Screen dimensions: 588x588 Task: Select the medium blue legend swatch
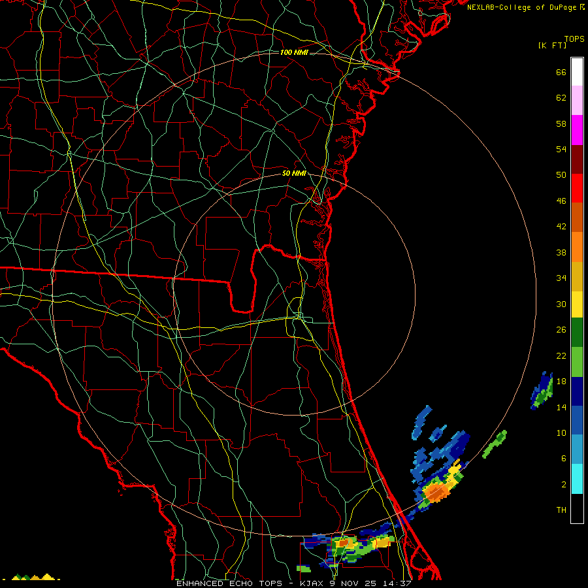(577, 420)
